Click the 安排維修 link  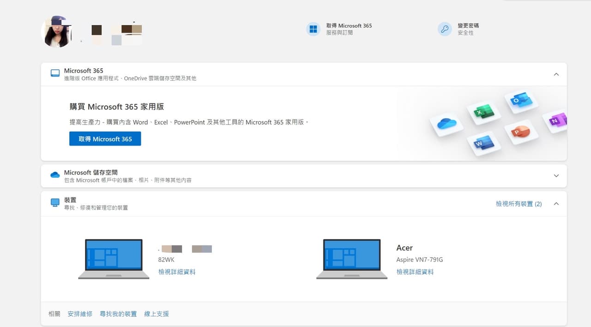(x=80, y=314)
